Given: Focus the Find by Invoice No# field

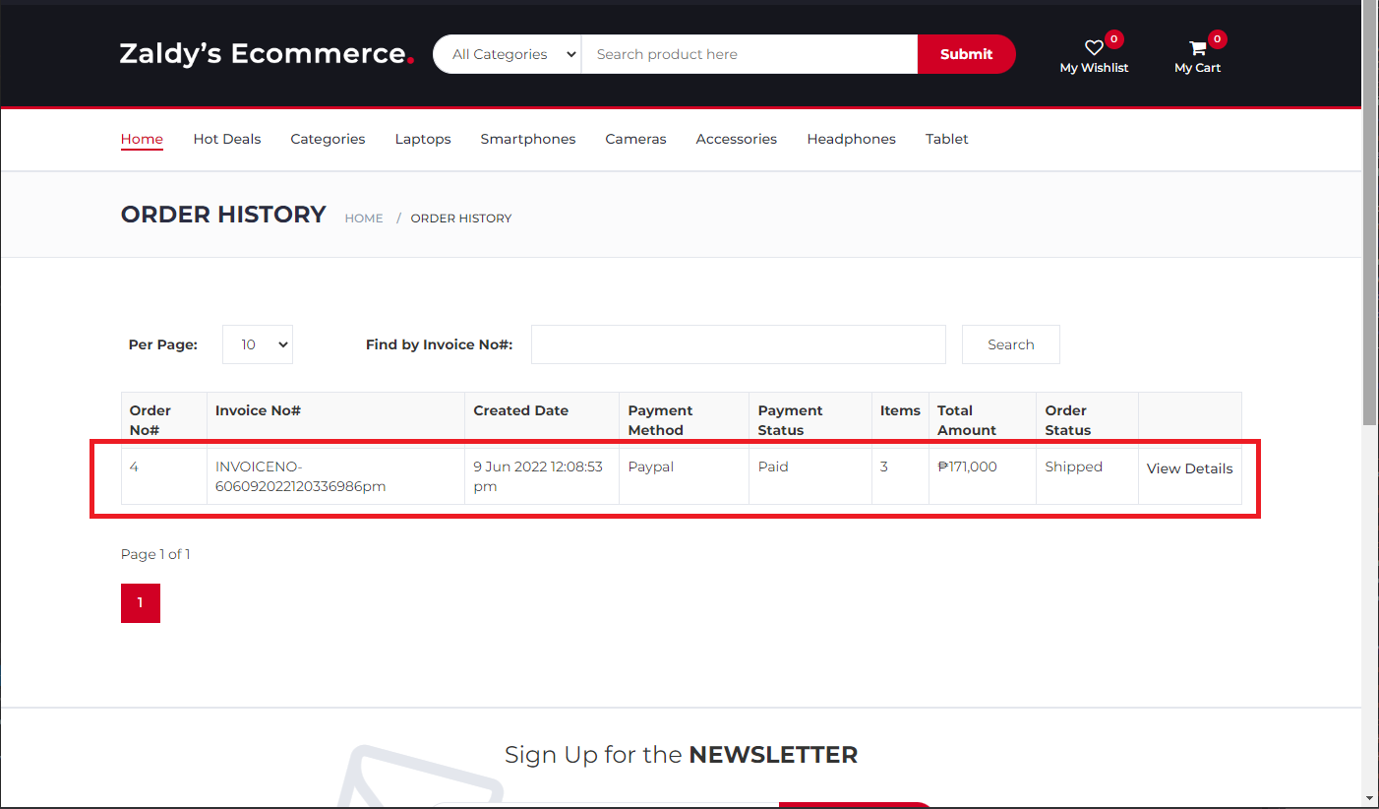Looking at the screenshot, I should (x=738, y=344).
